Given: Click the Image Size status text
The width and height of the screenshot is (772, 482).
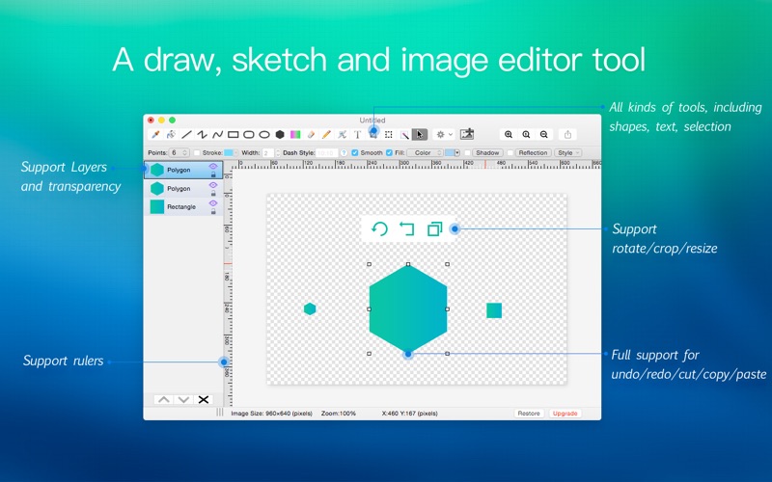Looking at the screenshot, I should click(x=272, y=414).
